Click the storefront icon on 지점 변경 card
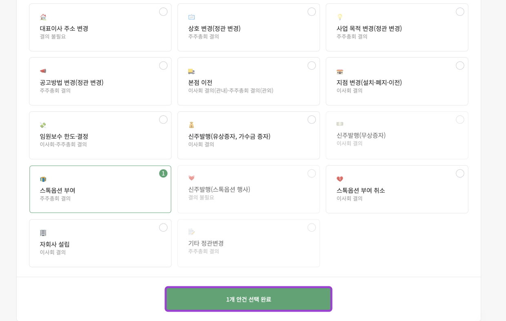Screen dimensions: 506x321 pyautogui.click(x=340, y=71)
